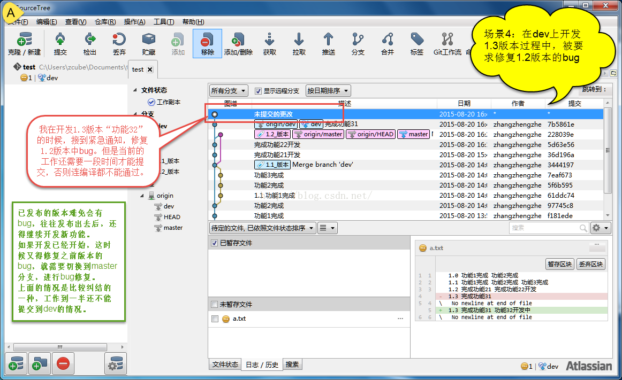Open the 按日期排序 sort dropdown
622x380 pixels.
pyautogui.click(x=328, y=91)
